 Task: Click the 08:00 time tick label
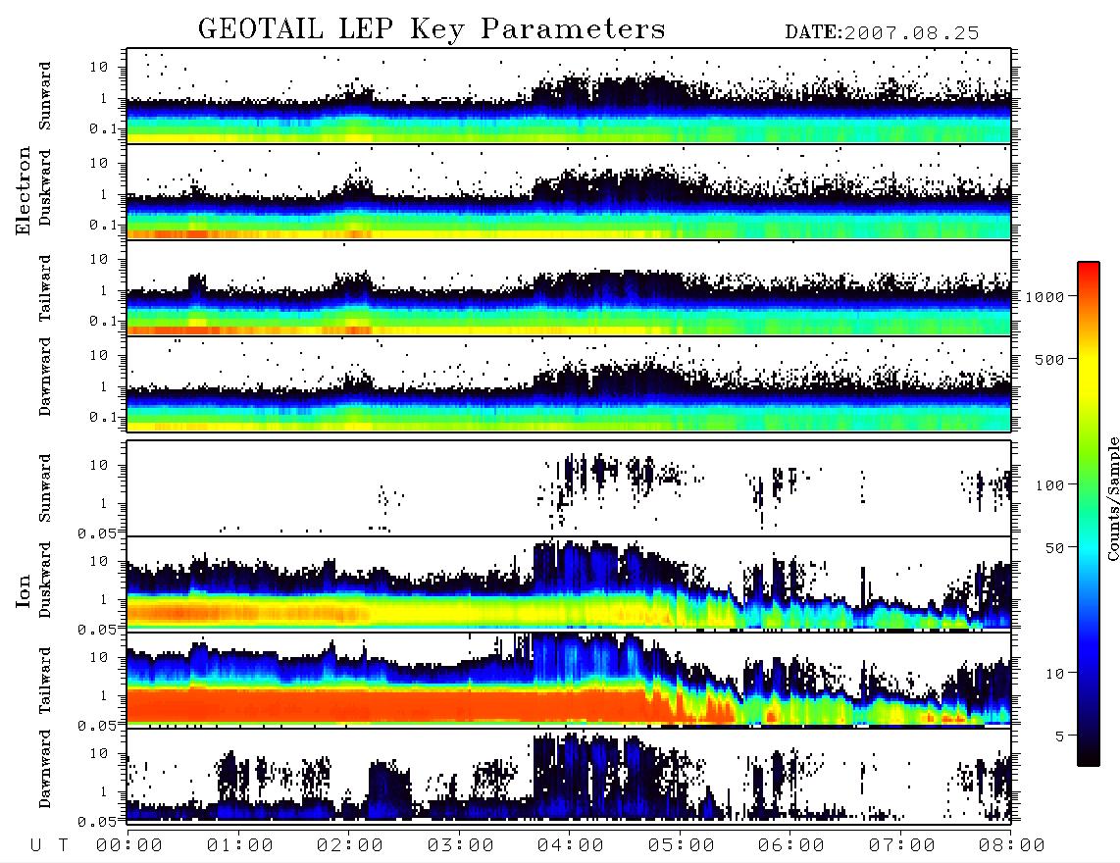tap(1012, 845)
